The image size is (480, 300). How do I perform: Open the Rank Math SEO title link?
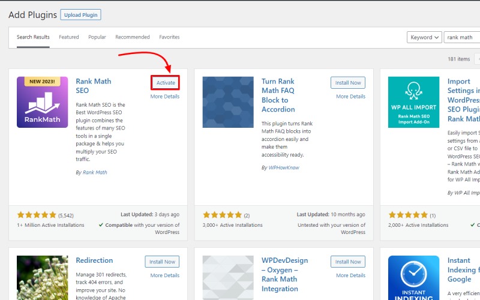coord(94,86)
